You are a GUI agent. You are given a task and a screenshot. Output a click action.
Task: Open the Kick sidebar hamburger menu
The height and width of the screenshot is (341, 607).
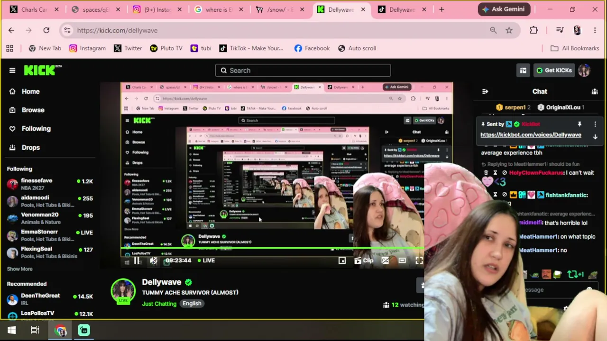coord(12,71)
